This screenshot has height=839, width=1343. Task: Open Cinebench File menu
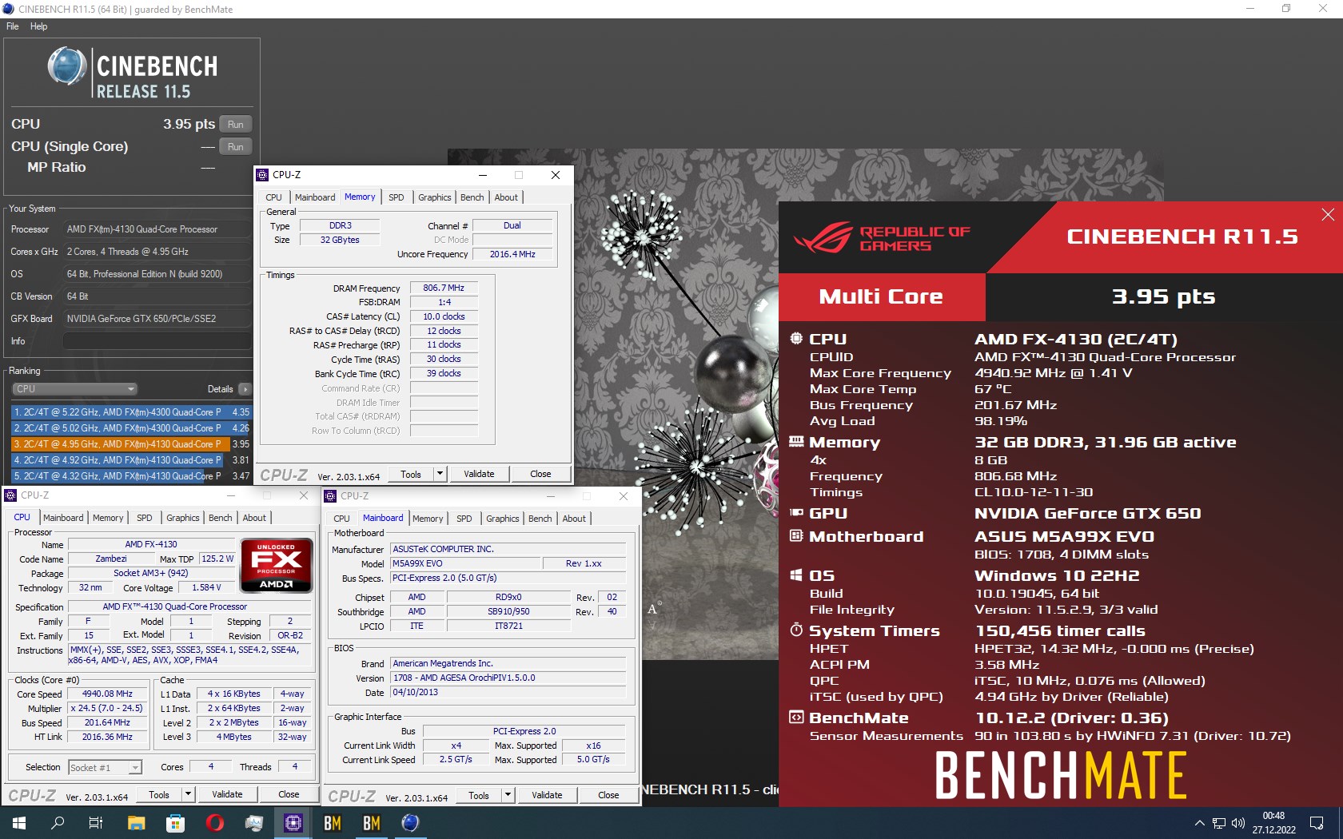[13, 26]
